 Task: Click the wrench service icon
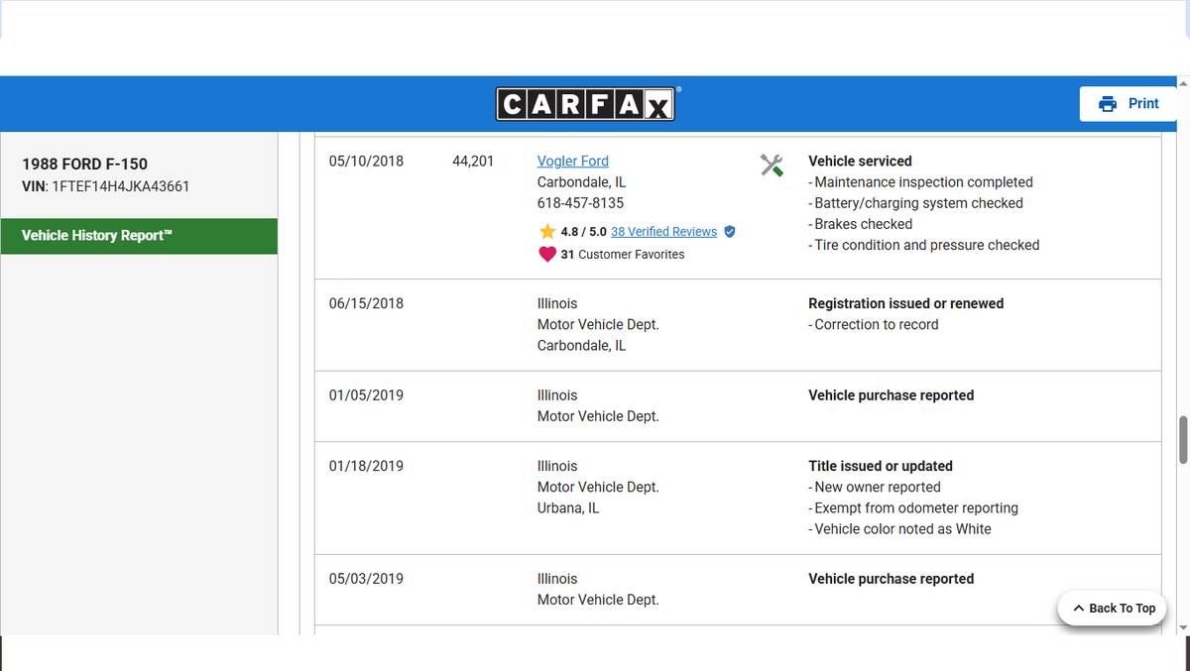pos(772,165)
